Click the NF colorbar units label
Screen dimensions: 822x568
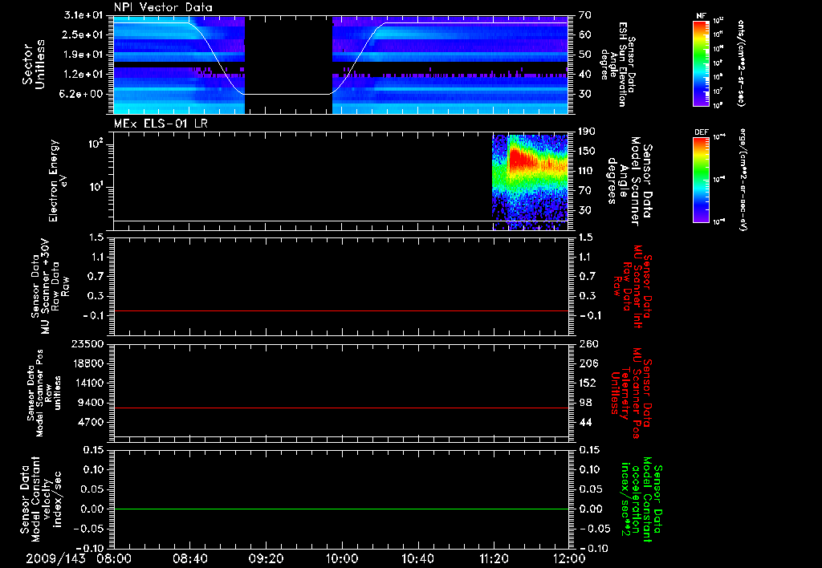coord(741,63)
